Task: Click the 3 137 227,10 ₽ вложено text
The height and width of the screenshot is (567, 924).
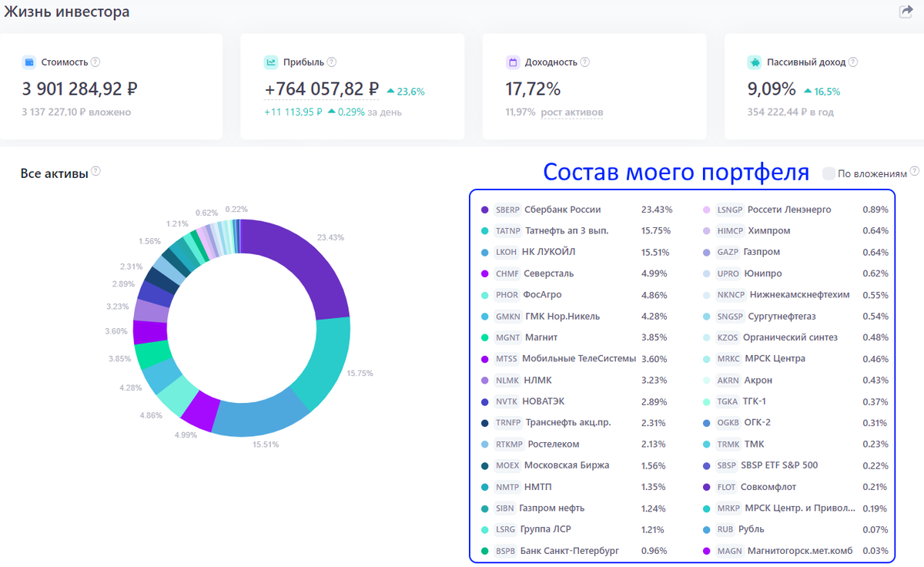Action: (x=76, y=112)
